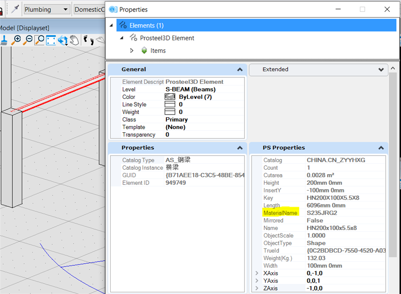Click the ObjectType value Shape
This screenshot has height=294, width=401.
[x=316, y=243]
